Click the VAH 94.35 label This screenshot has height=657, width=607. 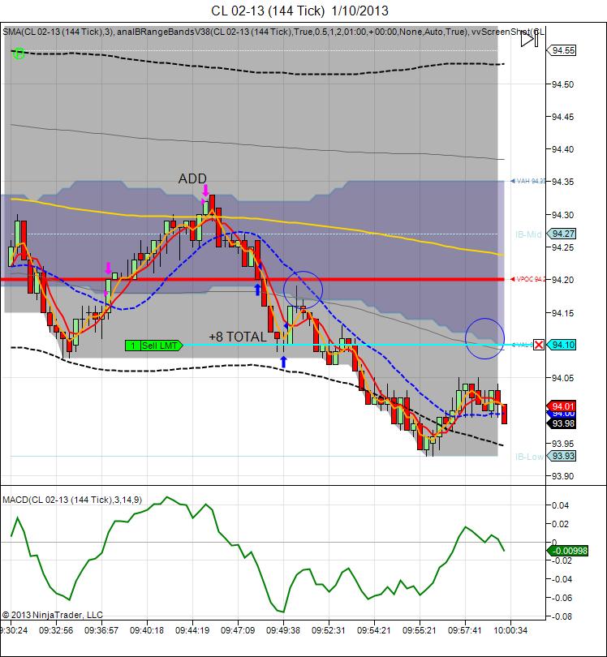[x=527, y=181]
